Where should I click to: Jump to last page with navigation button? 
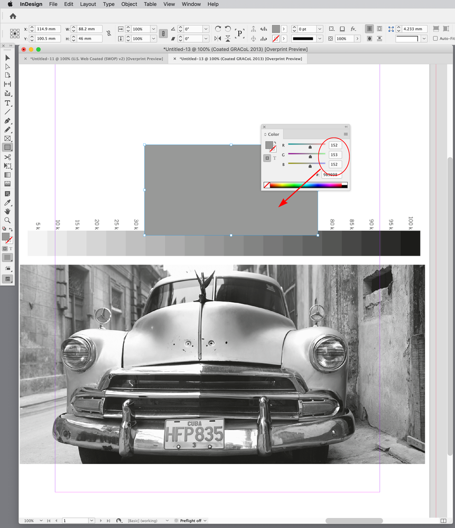107,521
